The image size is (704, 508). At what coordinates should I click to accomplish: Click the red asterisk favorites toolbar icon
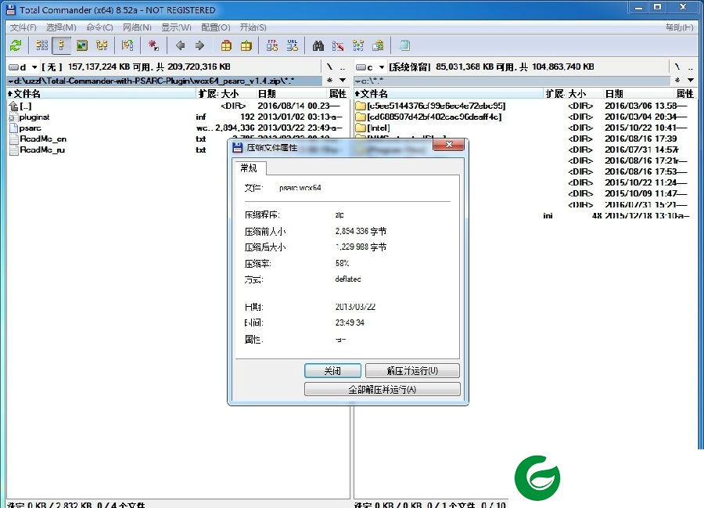[153, 45]
